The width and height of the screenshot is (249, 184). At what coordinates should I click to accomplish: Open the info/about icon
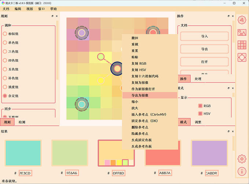(242, 171)
